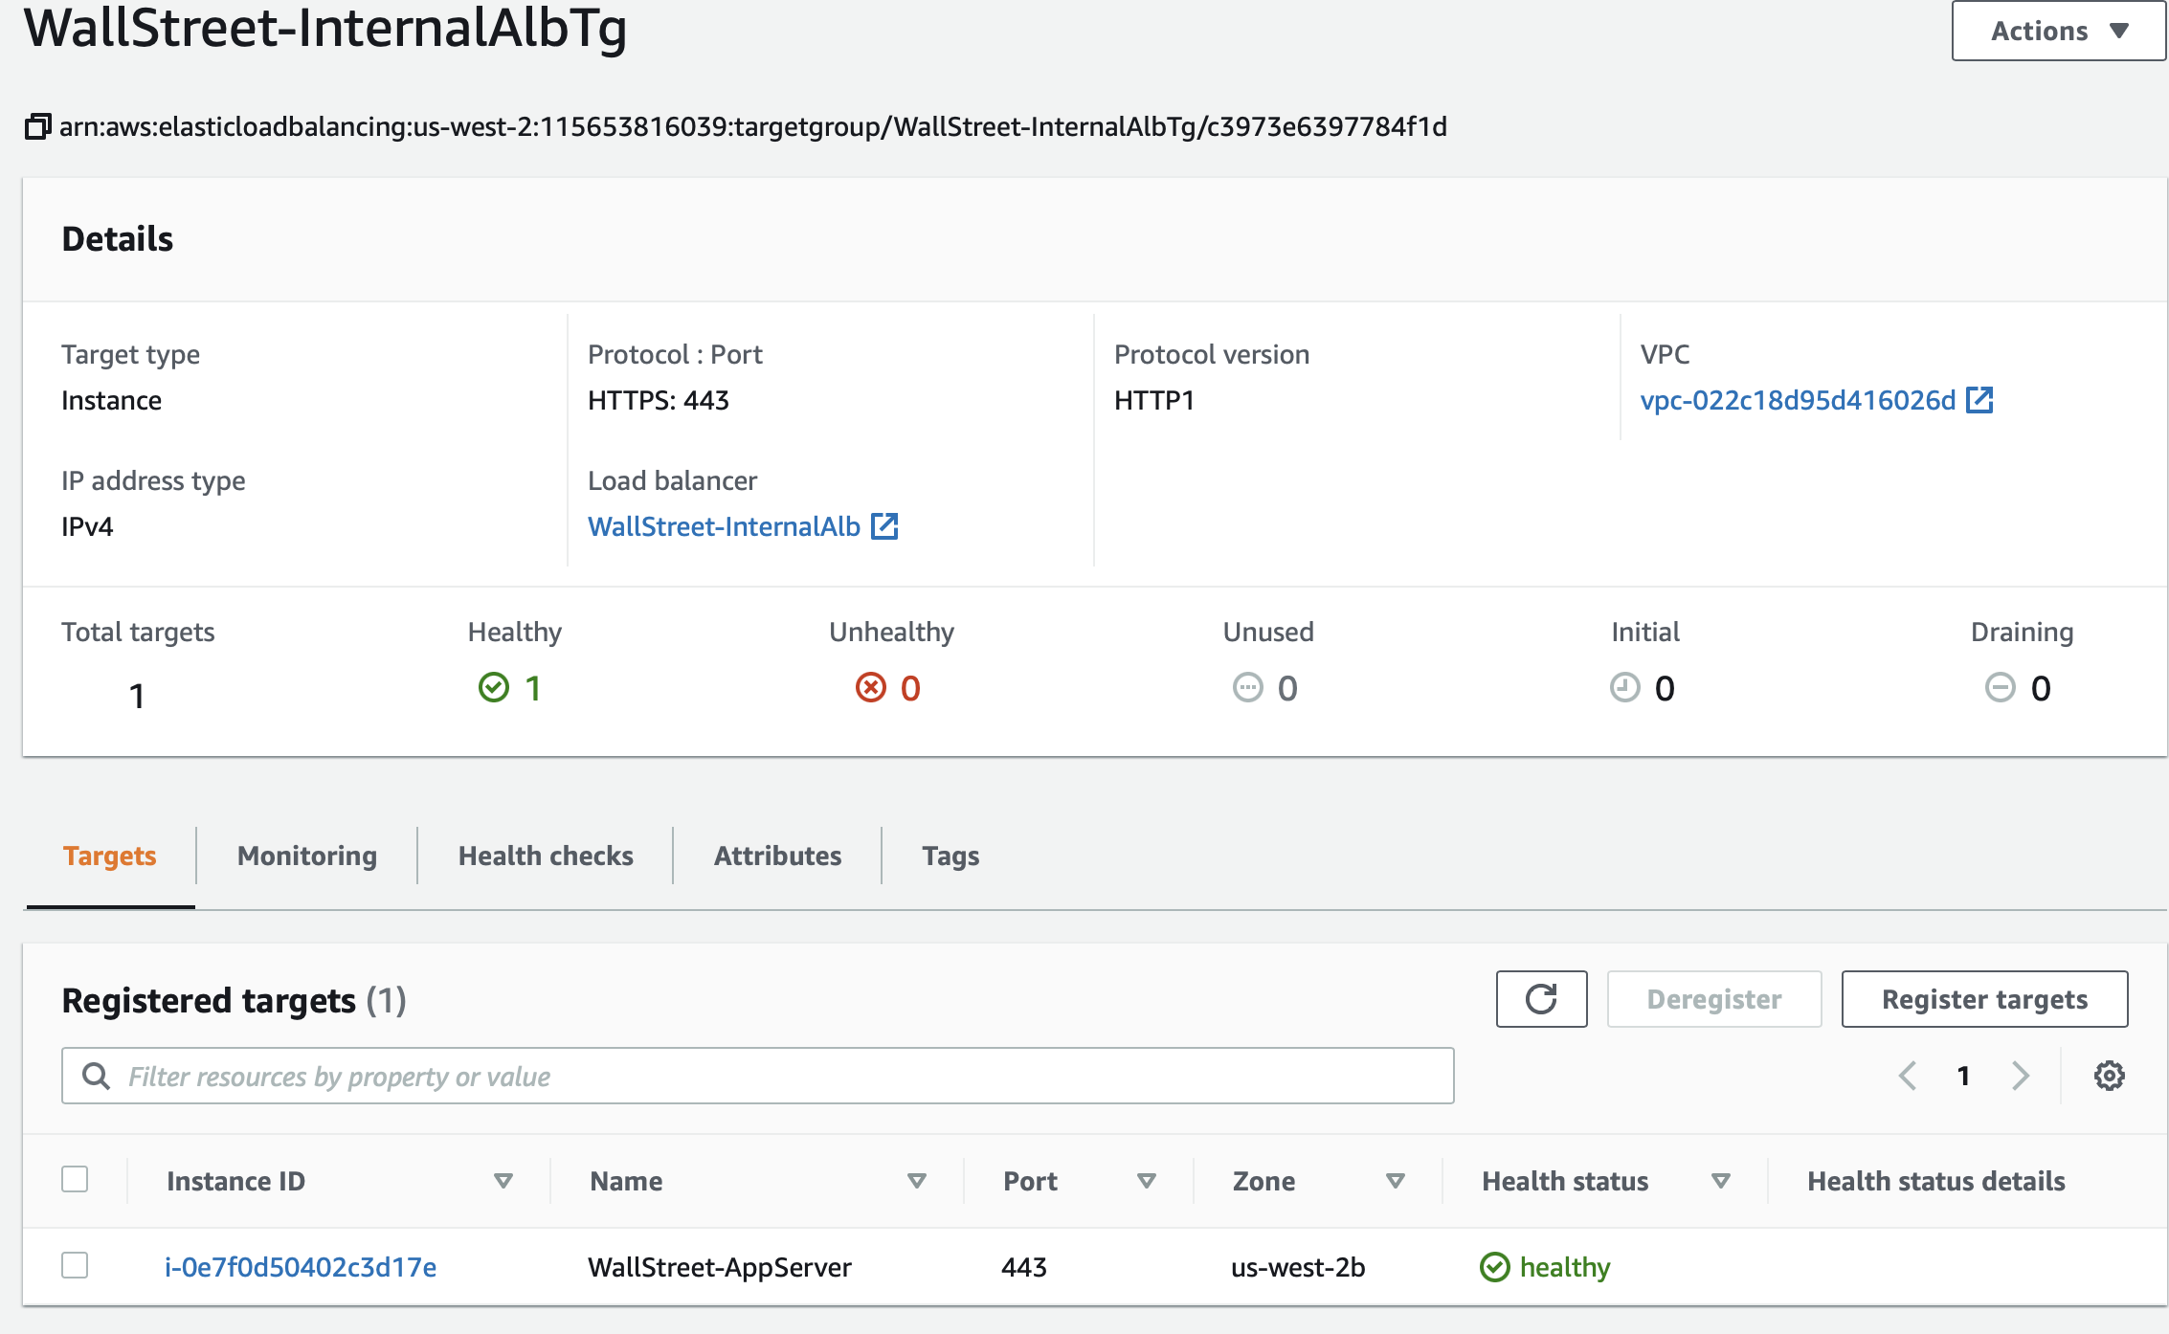Open the Health checks tab
Image resolution: width=2169 pixels, height=1334 pixels.
click(545, 855)
